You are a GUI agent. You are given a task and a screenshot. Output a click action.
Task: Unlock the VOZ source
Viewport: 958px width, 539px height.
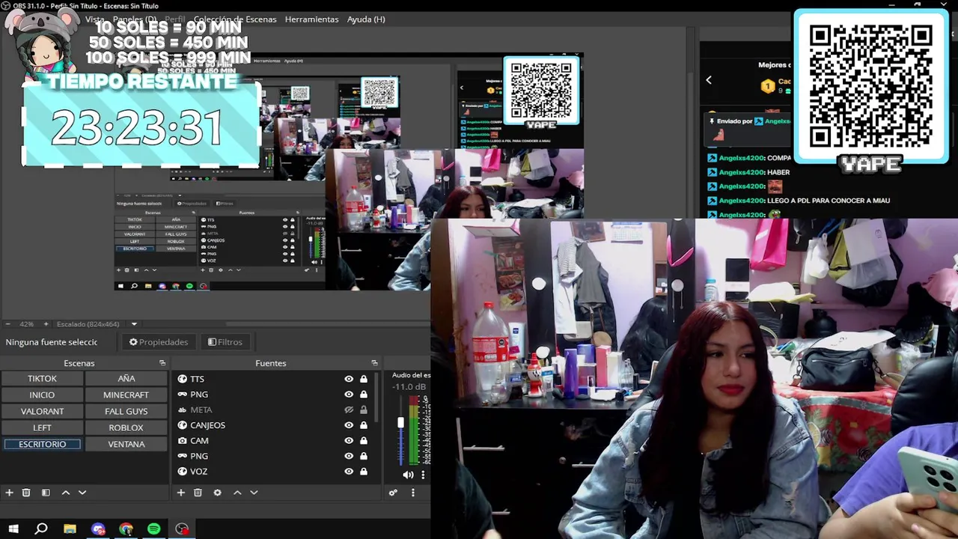click(x=364, y=472)
